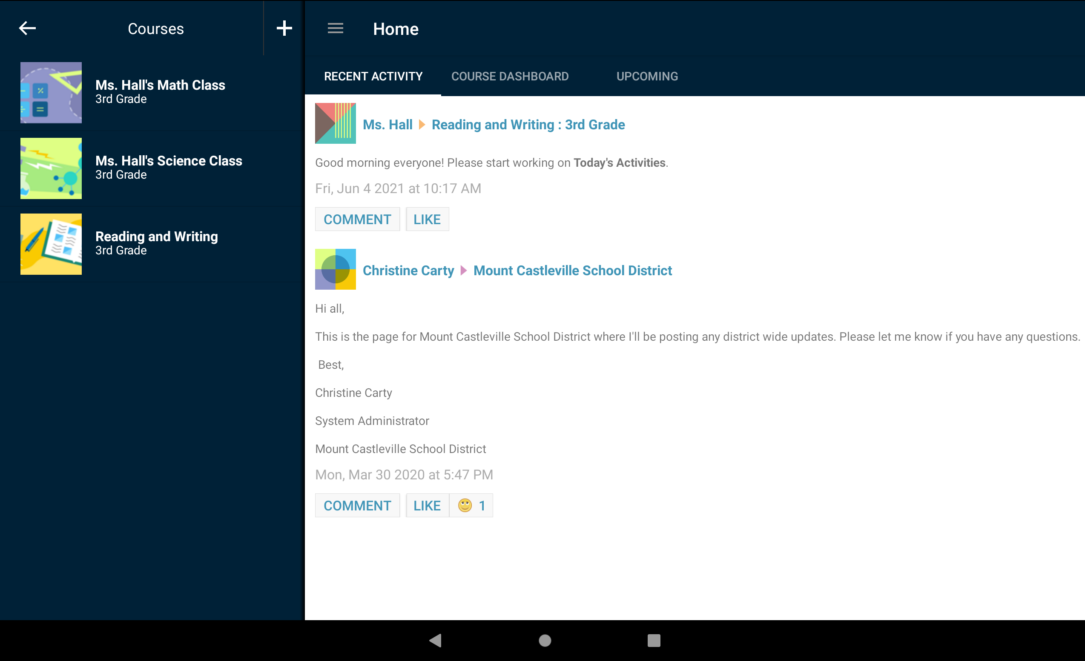Screen dimensions: 1085x661
Task: Comment on Christine Carty's district post
Action: coord(357,505)
